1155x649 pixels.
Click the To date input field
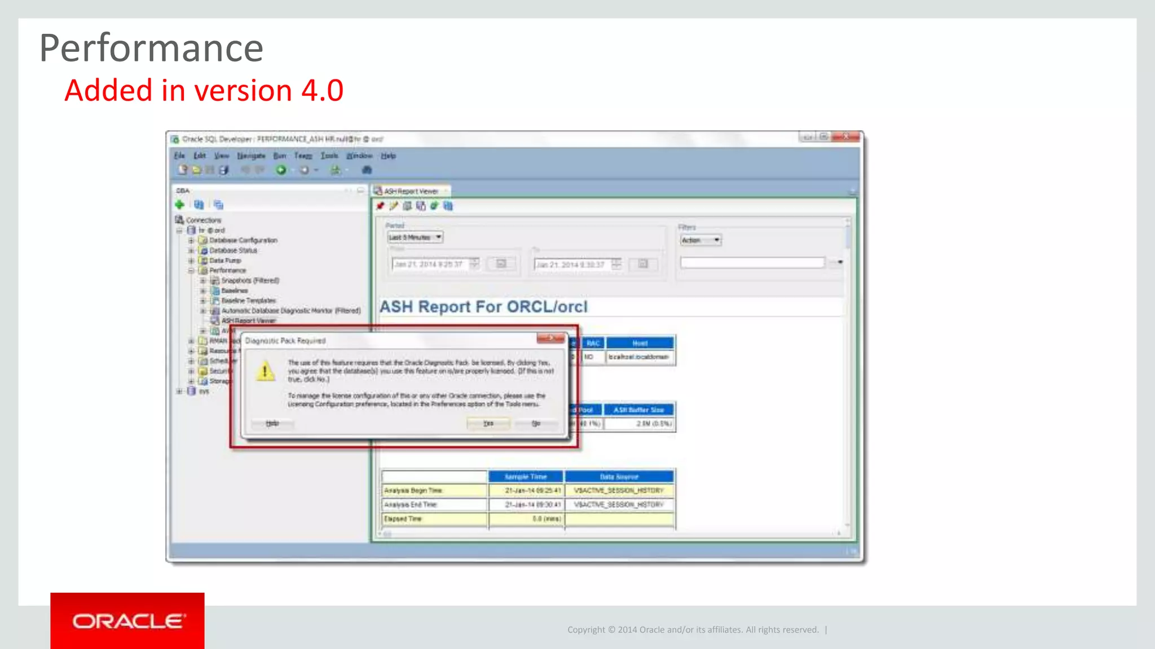(x=572, y=264)
